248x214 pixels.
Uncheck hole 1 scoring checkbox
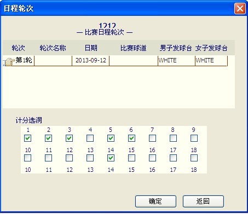(27, 138)
